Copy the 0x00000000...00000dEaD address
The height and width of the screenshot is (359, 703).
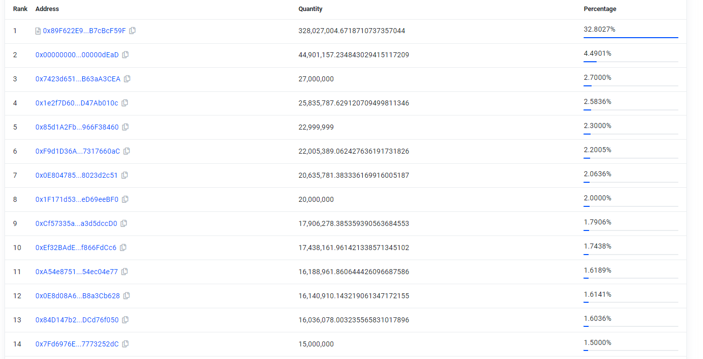[x=125, y=55]
